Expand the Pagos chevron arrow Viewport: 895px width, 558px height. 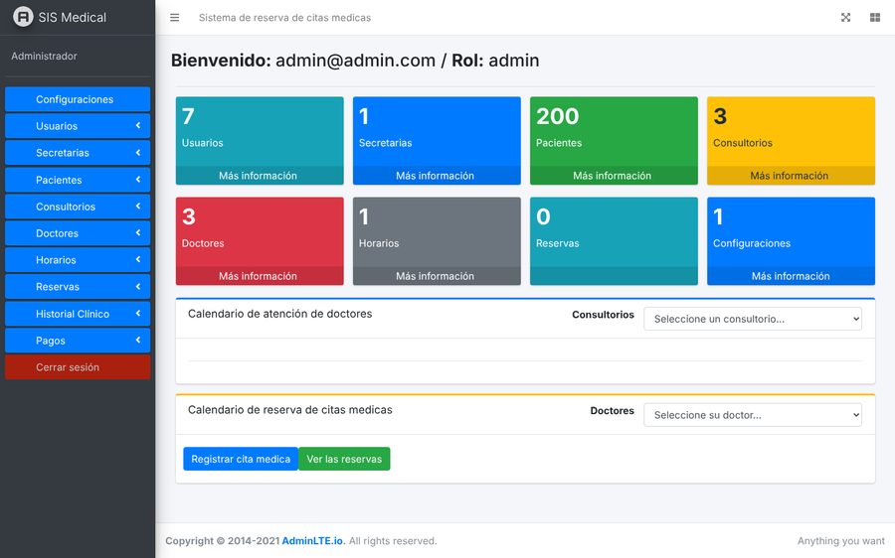pos(138,340)
